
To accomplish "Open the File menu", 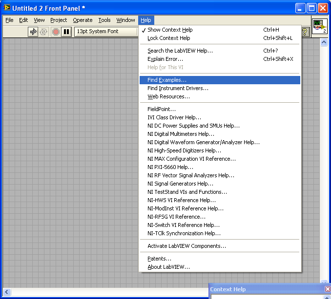I will (x=9, y=20).
